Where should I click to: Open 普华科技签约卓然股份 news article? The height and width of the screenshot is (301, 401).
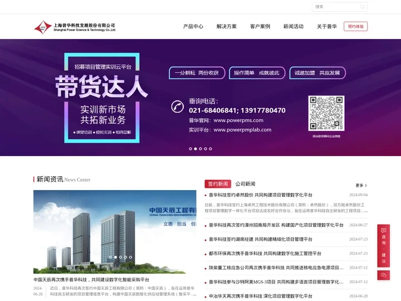coord(260,195)
